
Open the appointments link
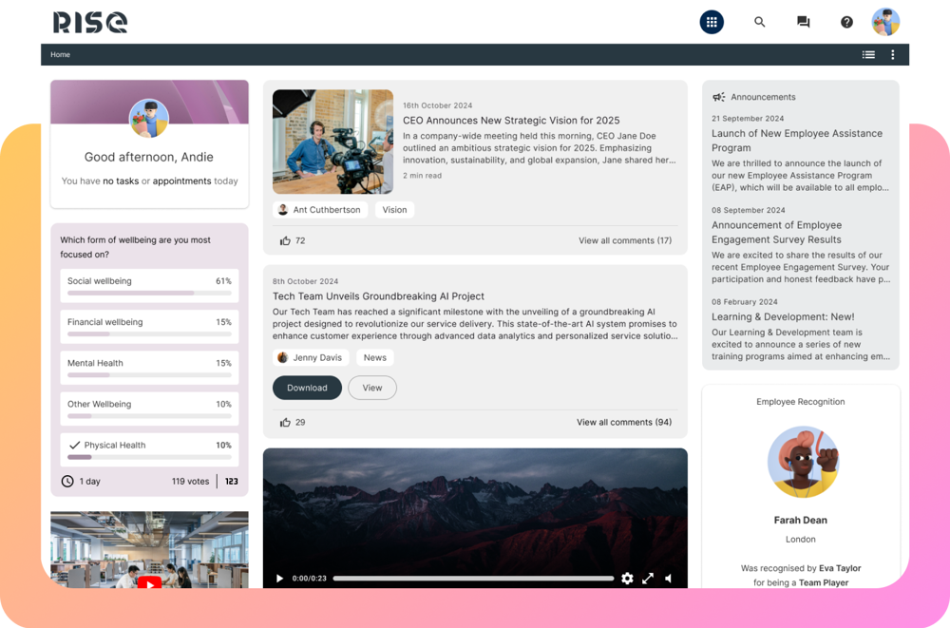click(x=181, y=181)
